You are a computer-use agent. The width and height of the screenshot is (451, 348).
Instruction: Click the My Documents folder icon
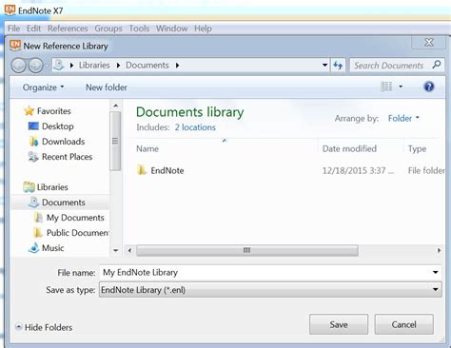(38, 218)
